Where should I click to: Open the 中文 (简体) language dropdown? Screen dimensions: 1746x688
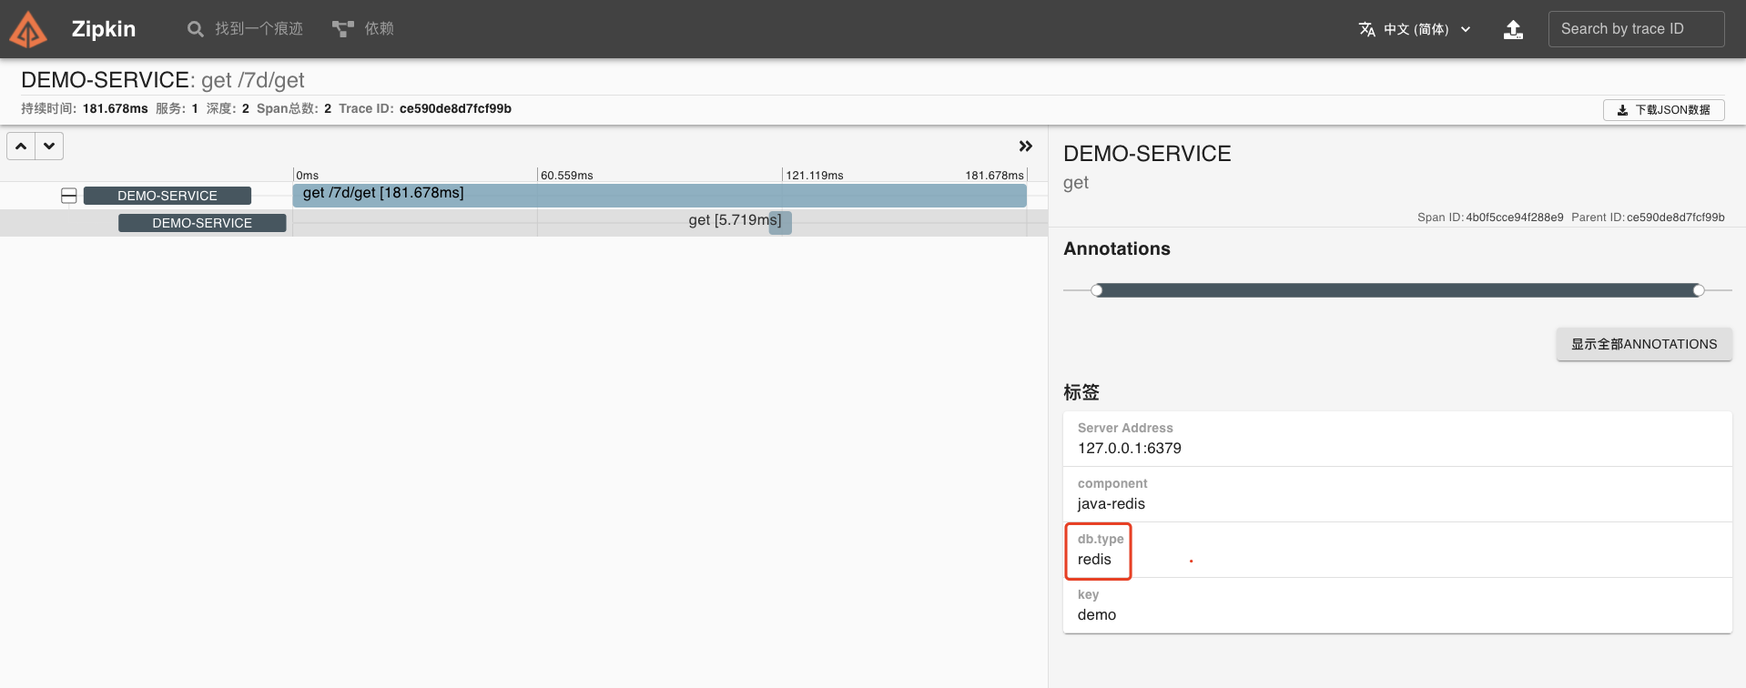pos(1415,29)
